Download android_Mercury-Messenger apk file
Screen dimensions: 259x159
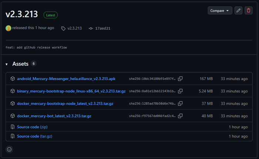tap(66, 79)
